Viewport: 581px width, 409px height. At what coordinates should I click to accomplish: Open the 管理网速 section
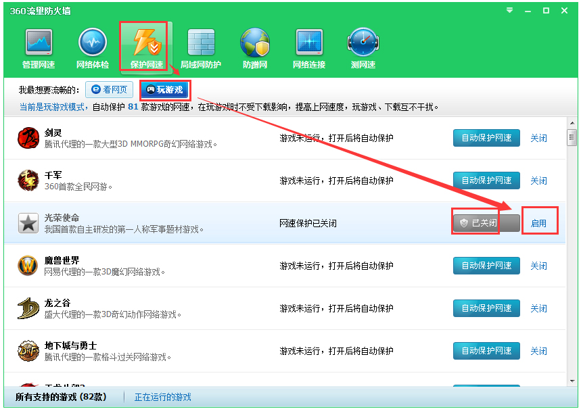39,48
